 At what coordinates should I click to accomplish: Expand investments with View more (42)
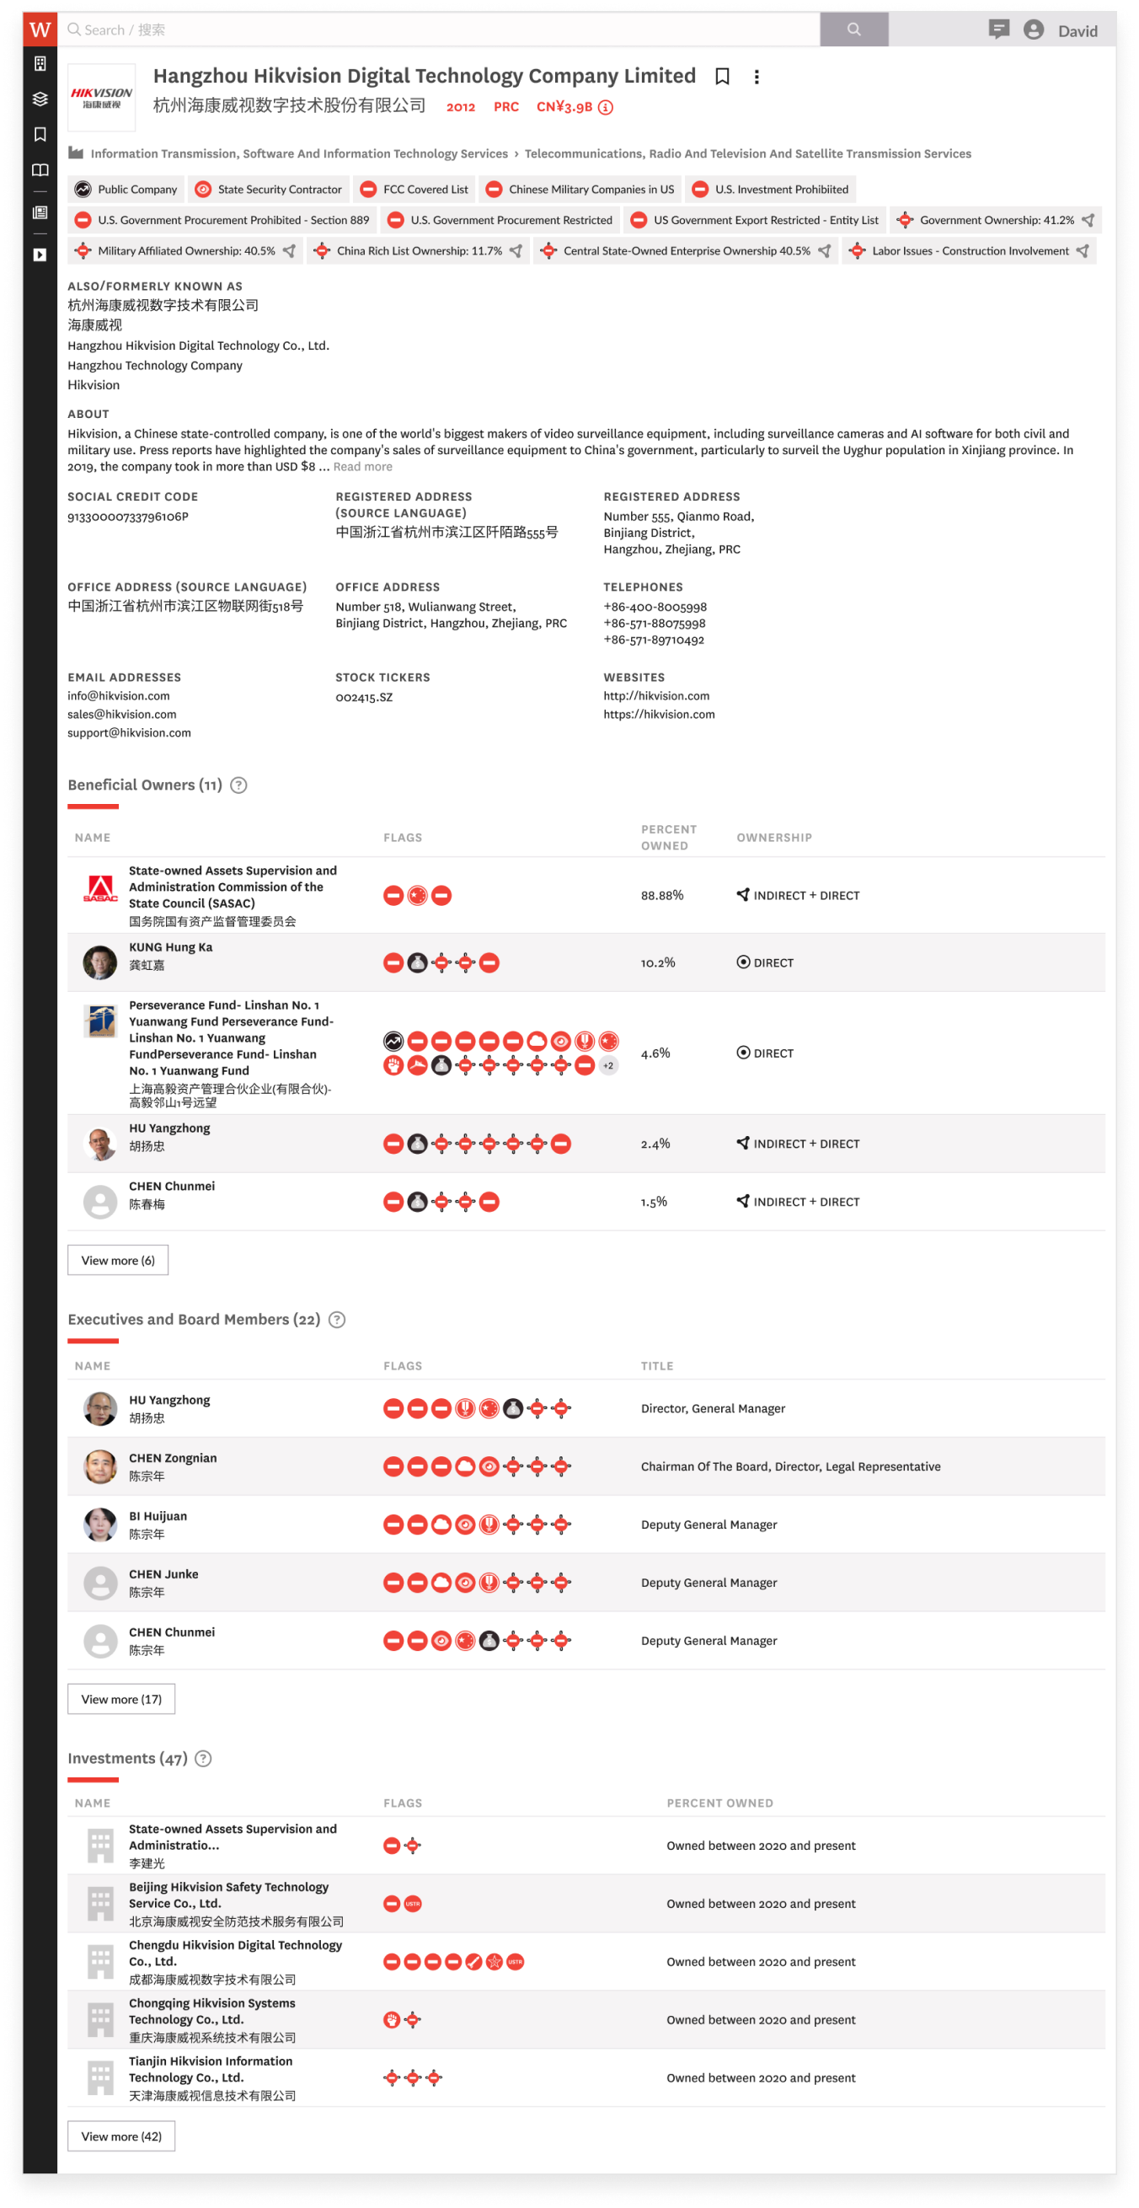pos(120,2136)
